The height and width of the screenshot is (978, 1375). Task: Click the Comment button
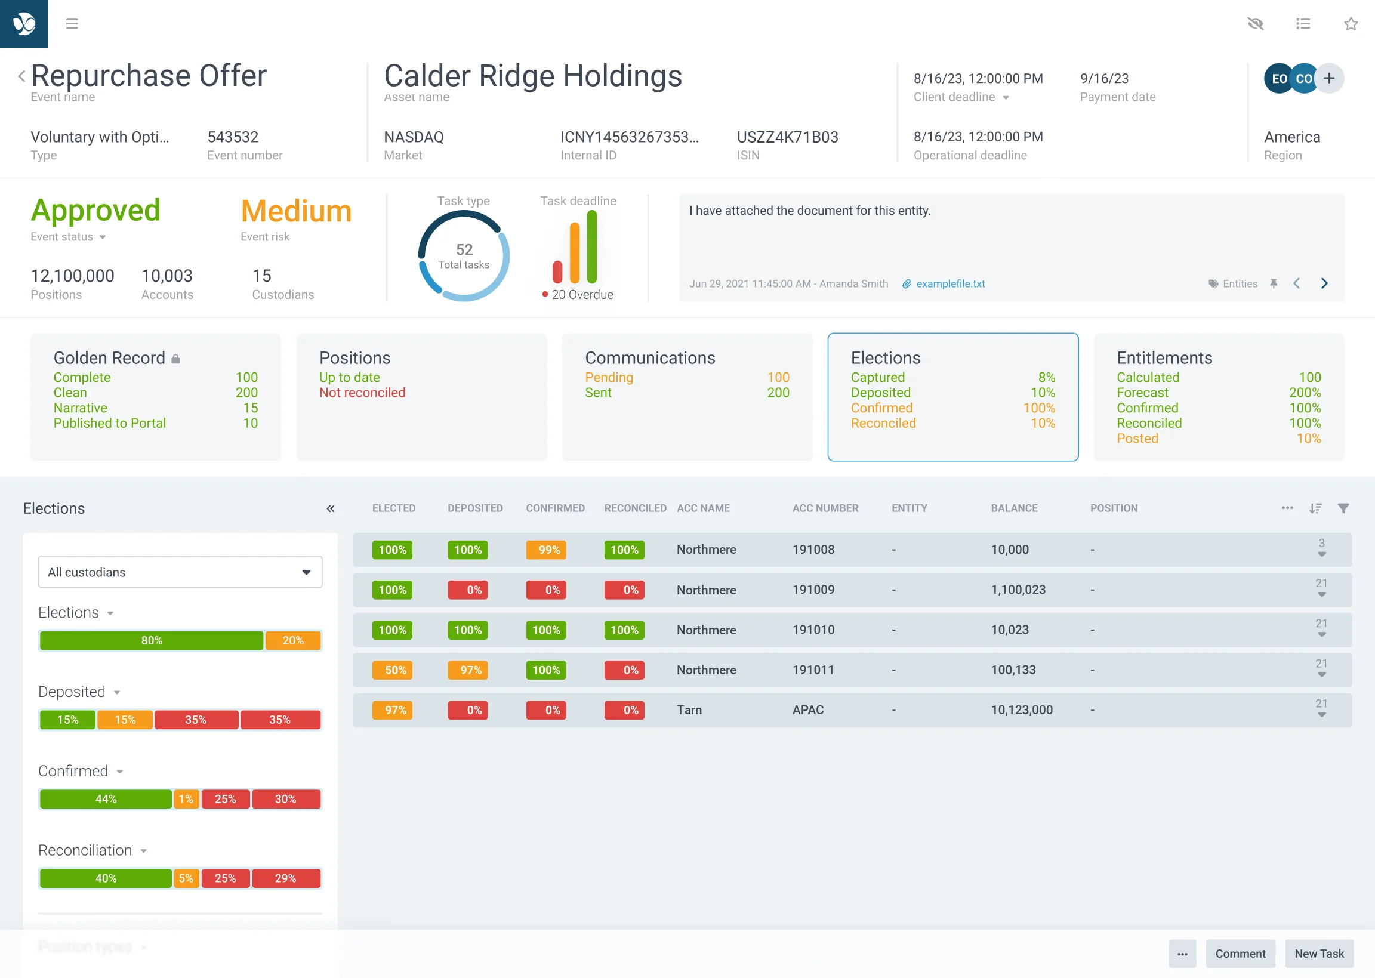[x=1240, y=954]
